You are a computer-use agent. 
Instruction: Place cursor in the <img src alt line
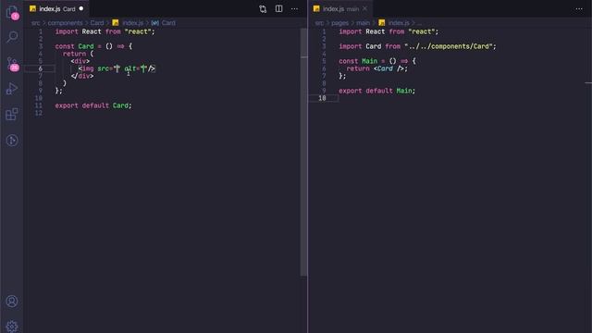pyautogui.click(x=117, y=68)
